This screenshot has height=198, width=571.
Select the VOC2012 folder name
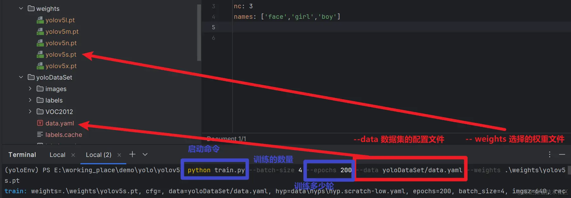tap(59, 112)
